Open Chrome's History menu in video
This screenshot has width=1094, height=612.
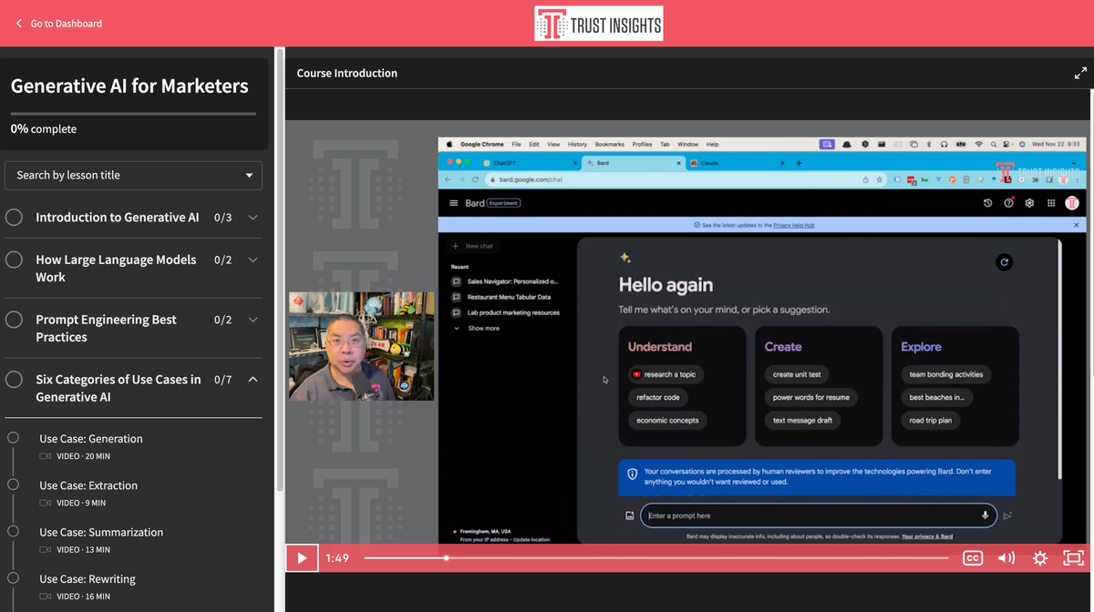578,144
